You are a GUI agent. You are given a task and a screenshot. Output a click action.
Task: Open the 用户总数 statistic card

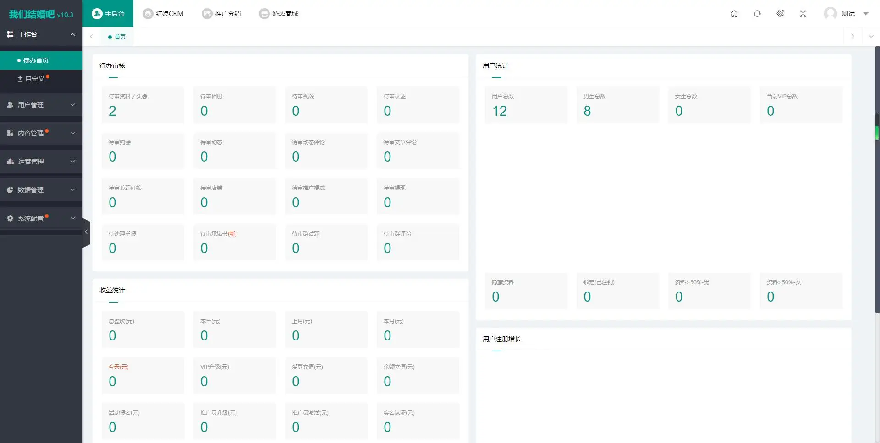(526, 105)
